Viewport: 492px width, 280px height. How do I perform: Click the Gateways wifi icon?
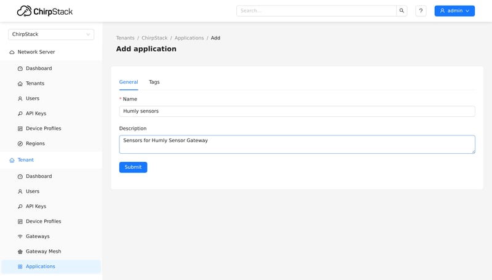tap(20, 237)
